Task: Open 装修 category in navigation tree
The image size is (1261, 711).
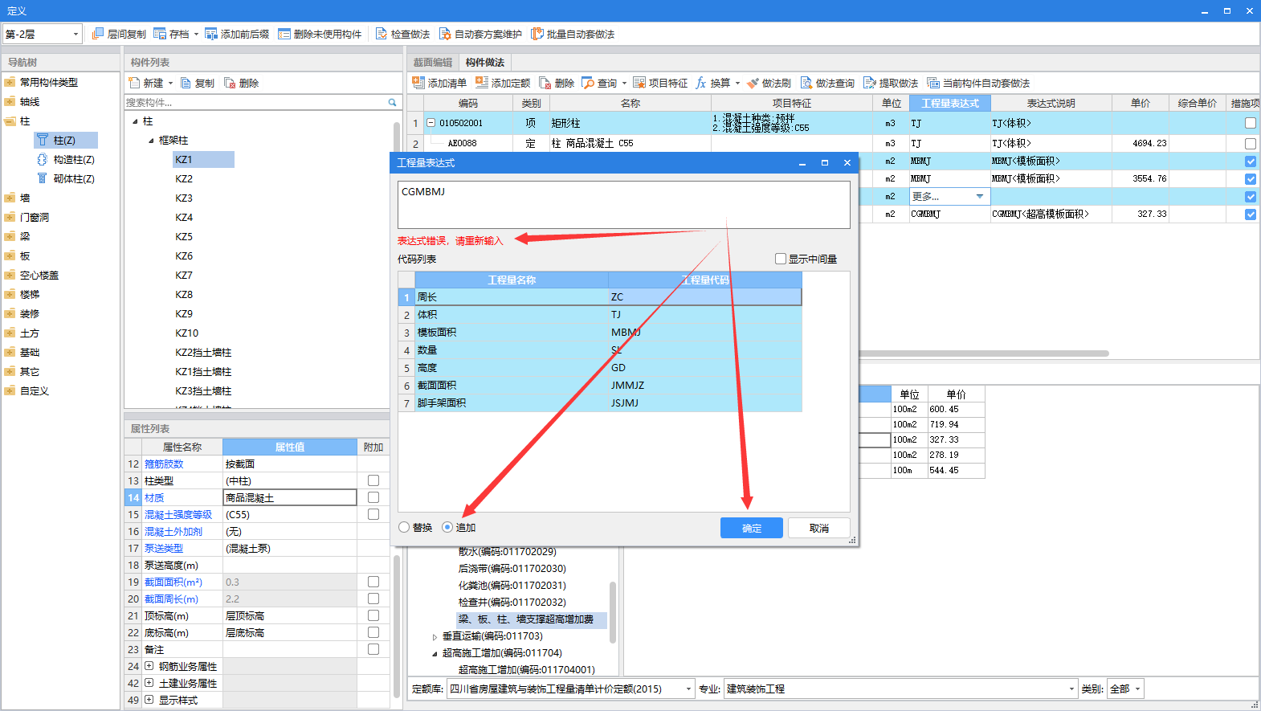Action: [x=30, y=313]
